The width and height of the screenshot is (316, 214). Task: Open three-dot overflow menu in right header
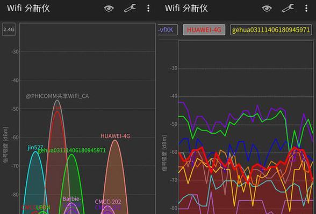(x=306, y=9)
